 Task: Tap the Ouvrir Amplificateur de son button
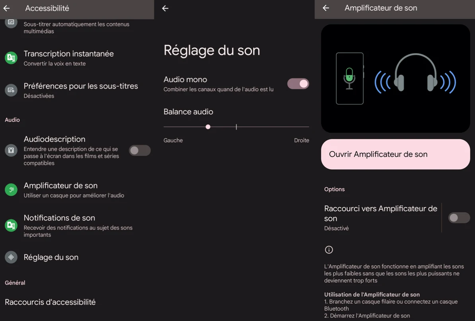pyautogui.click(x=395, y=154)
